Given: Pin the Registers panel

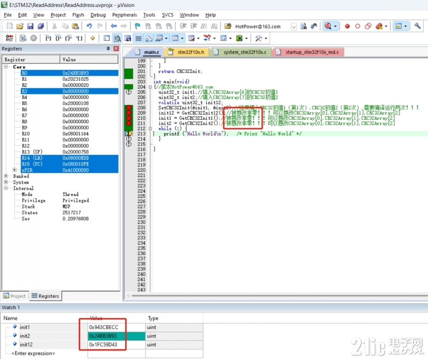Looking at the screenshot, I should pos(108,48).
